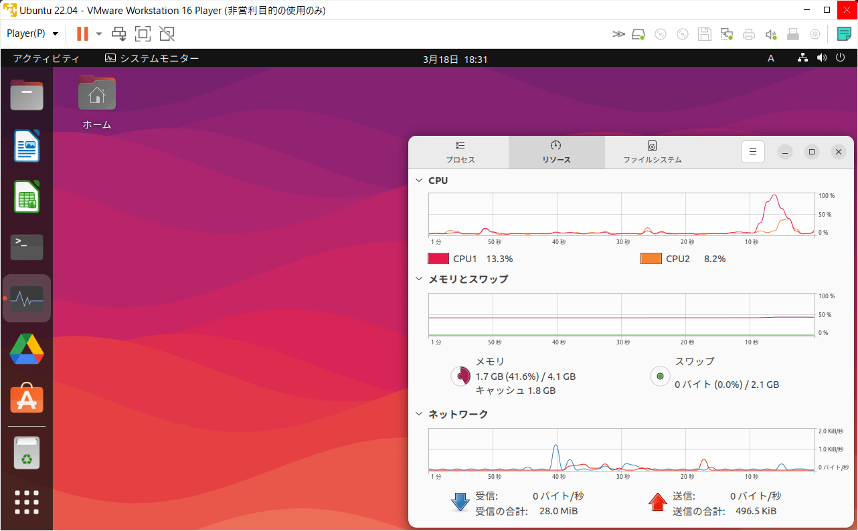Screen dimensions: 858x531
Task: Open the ホーム folder on the desktop
Action: coord(97,102)
